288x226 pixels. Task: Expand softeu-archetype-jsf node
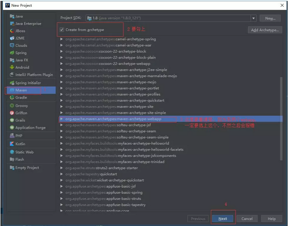[x=62, y=125]
